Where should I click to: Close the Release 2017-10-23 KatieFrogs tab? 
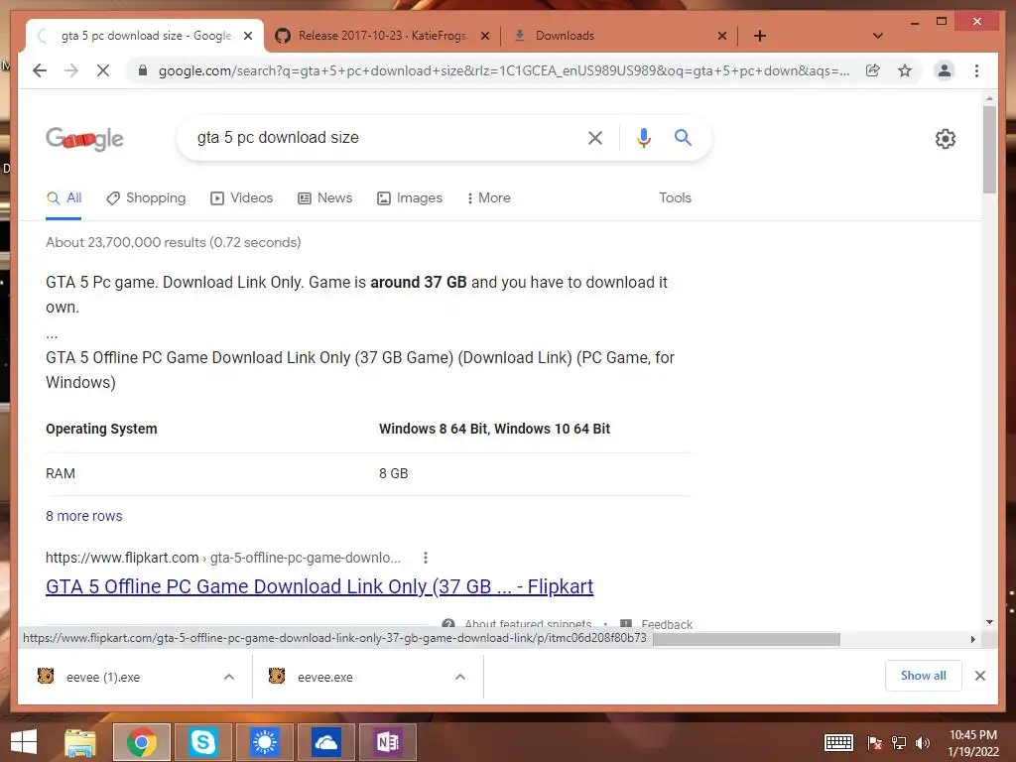[484, 36]
